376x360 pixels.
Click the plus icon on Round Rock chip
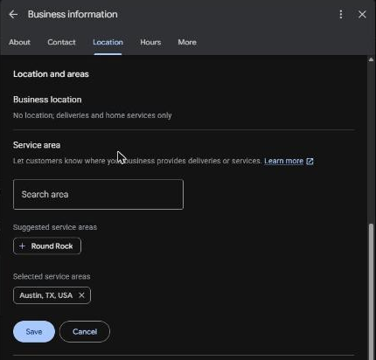point(22,246)
